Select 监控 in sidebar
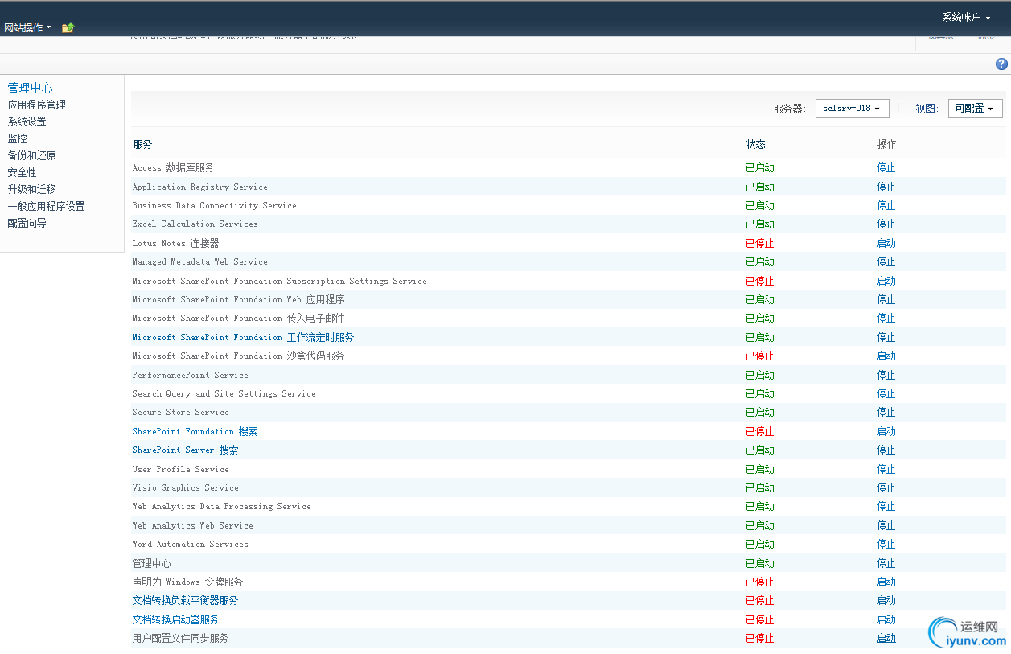This screenshot has height=654, width=1011. coord(18,138)
